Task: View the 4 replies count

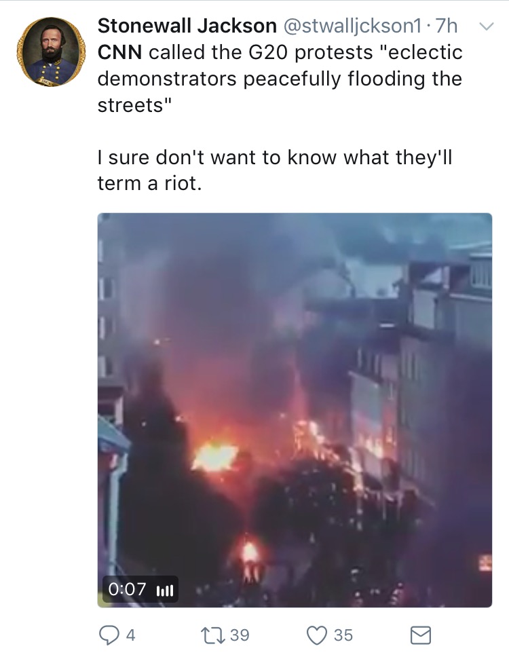Action: point(131,635)
